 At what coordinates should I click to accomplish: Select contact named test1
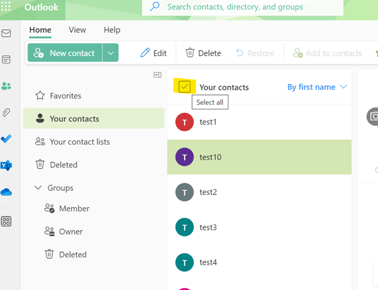(259, 122)
